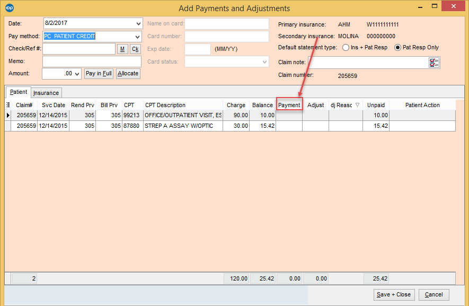Screen dimensions: 469x306
Task: Click the Claim note text field
Action: (x=368, y=63)
